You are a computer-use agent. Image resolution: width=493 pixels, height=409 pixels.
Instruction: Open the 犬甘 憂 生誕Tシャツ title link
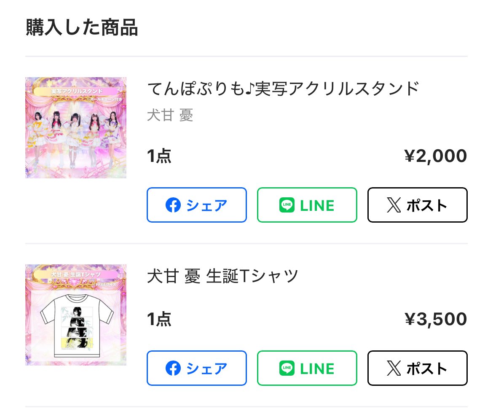pos(222,277)
